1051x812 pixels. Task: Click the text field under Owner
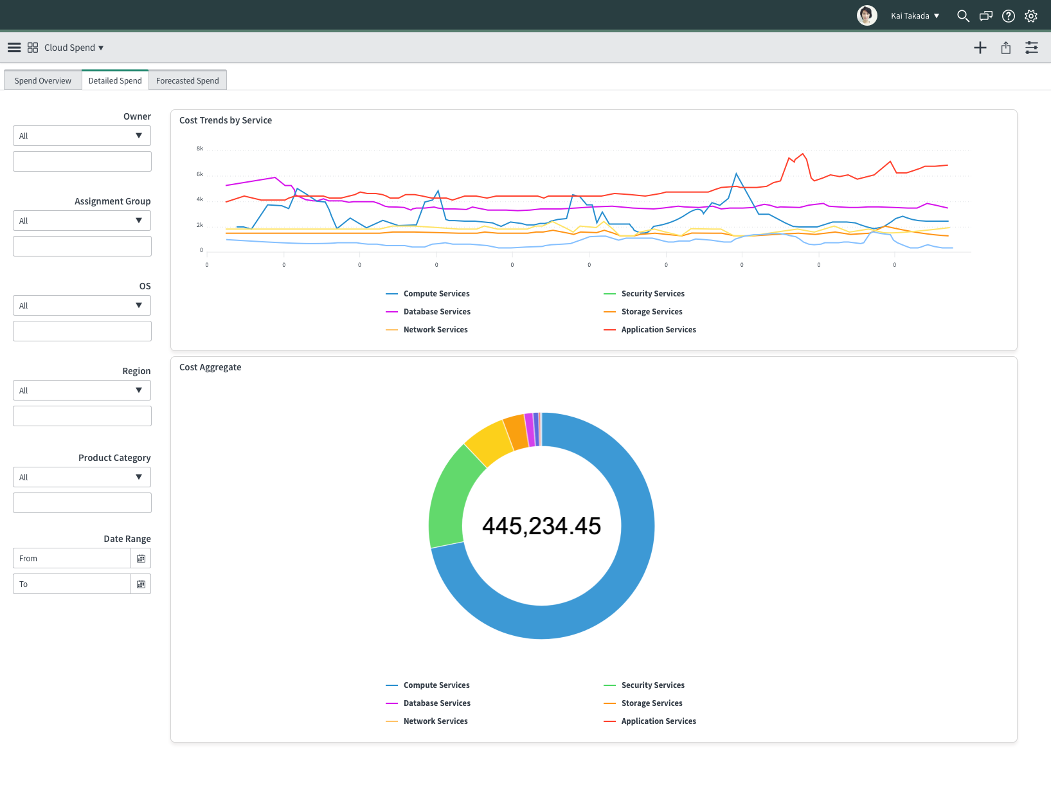pos(82,161)
